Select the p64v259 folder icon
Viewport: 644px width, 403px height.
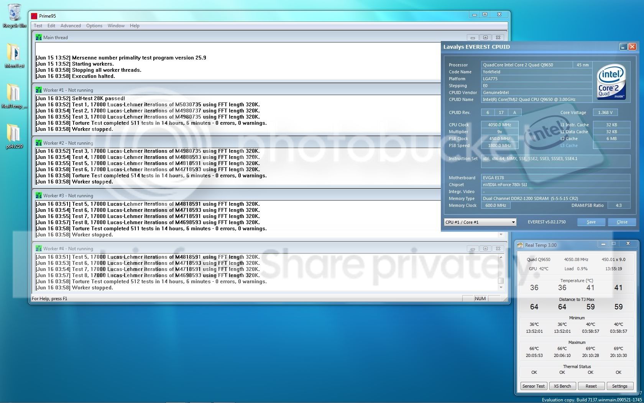(x=14, y=136)
